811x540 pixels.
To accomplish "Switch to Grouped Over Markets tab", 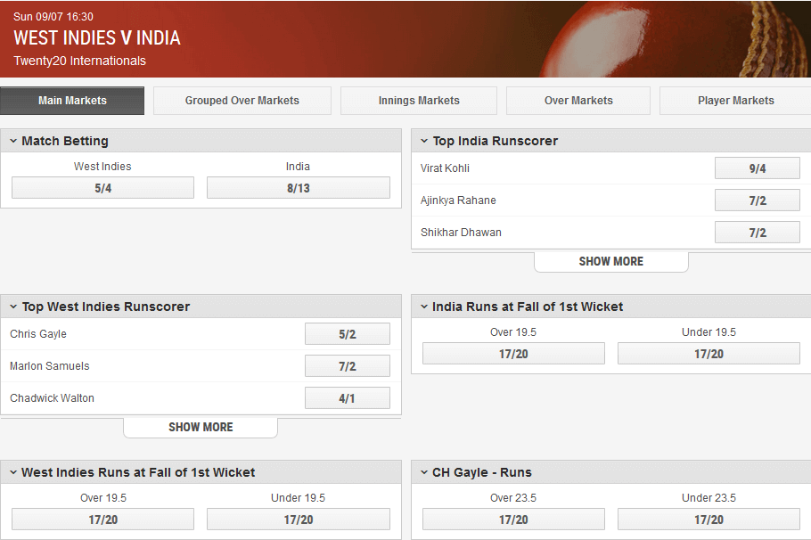I will 242,101.
